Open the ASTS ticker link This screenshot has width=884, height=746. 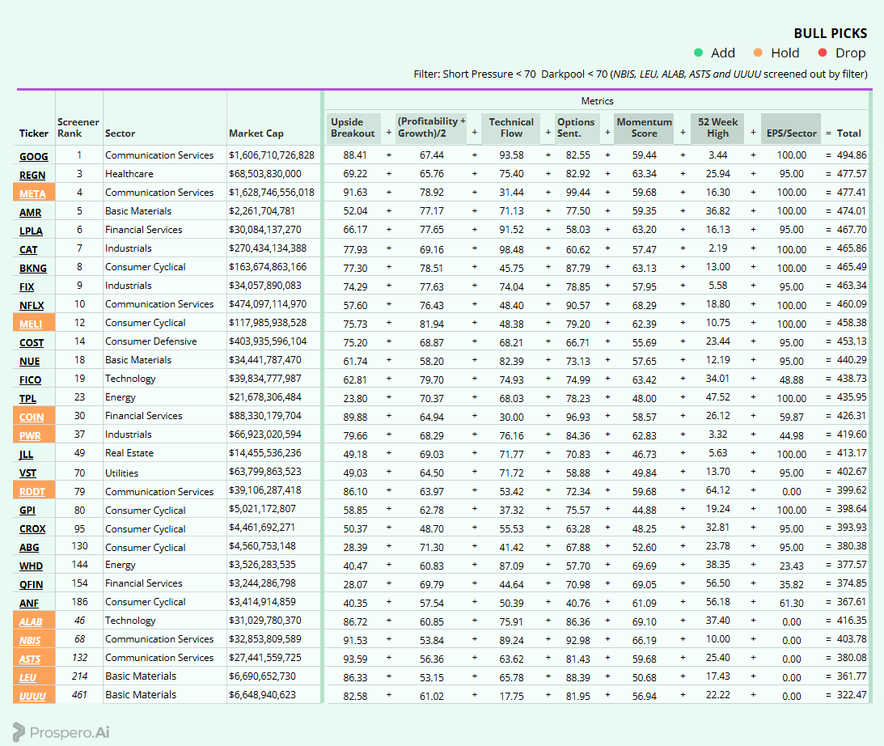[x=30, y=659]
